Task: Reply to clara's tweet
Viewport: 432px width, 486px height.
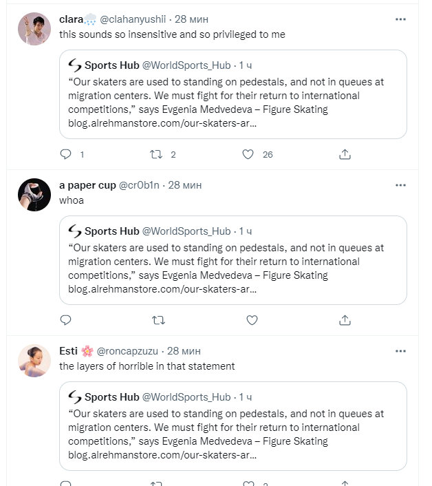Action: tap(66, 154)
